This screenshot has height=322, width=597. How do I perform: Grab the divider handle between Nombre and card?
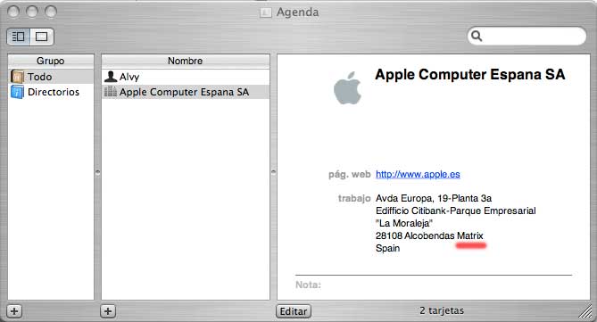[x=273, y=172]
